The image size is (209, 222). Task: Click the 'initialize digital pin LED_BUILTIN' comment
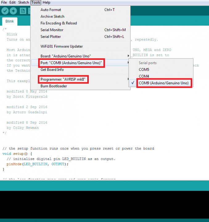[x=61, y=159]
